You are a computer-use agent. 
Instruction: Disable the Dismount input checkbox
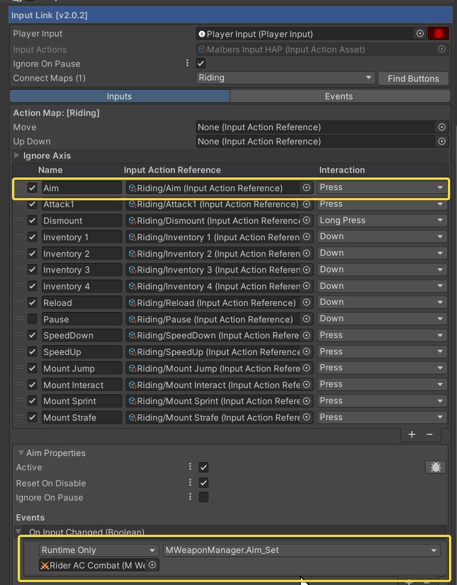pos(33,220)
